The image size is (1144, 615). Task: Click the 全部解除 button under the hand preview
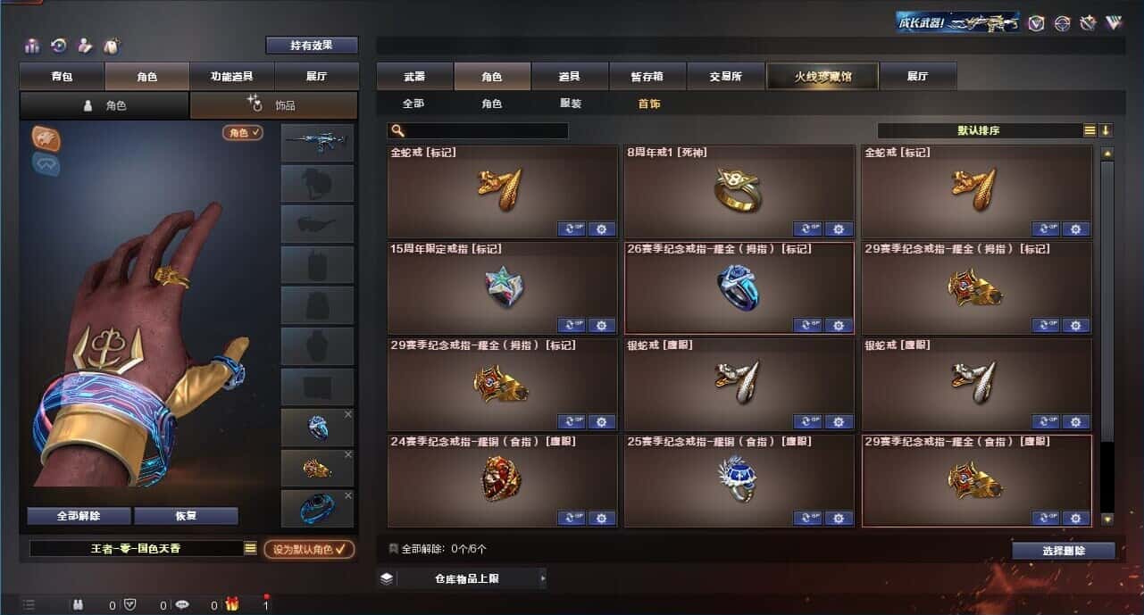pos(79,516)
